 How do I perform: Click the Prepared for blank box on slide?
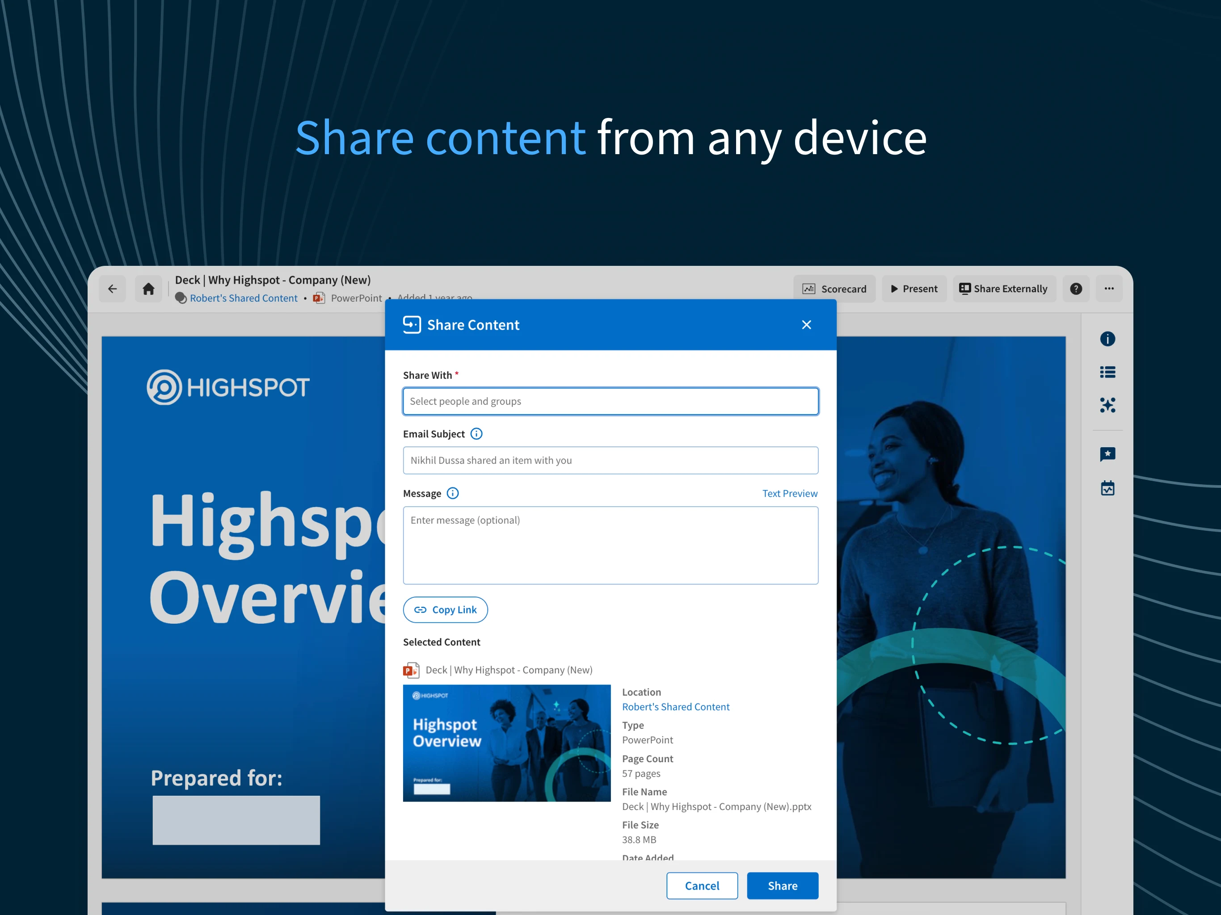[236, 820]
